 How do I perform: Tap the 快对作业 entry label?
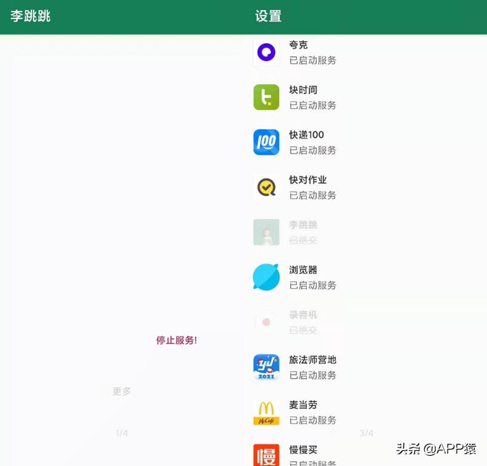click(308, 180)
